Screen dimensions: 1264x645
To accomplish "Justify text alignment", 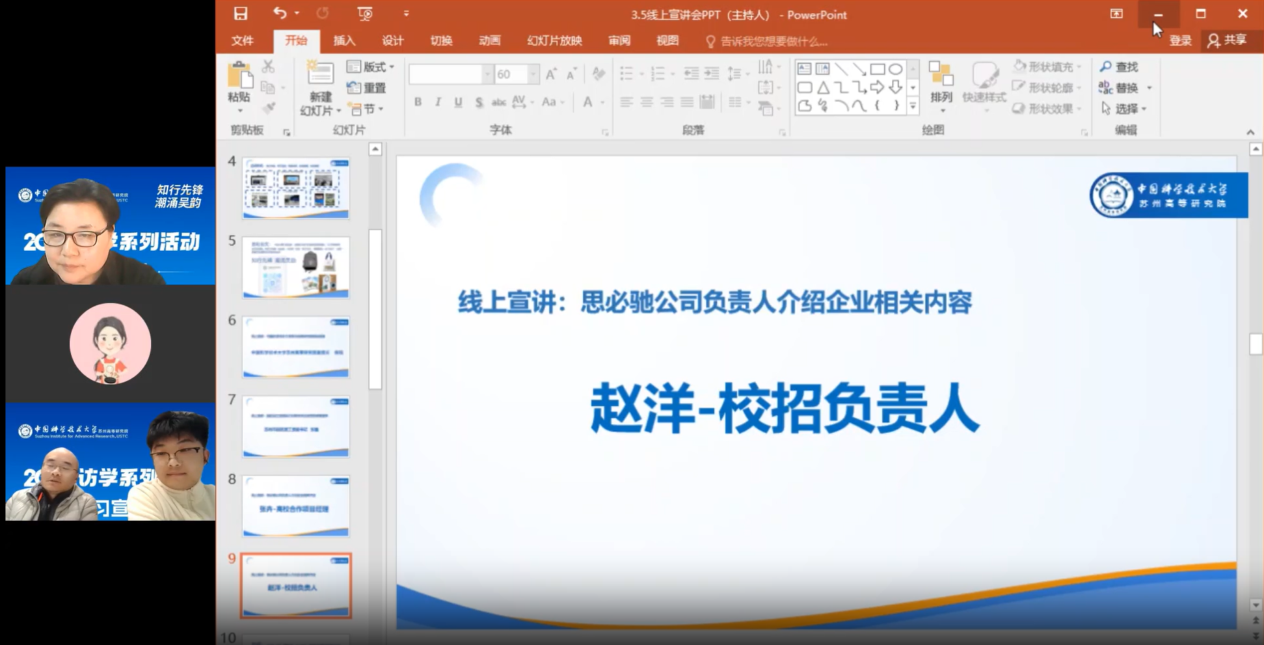I will 687,102.
